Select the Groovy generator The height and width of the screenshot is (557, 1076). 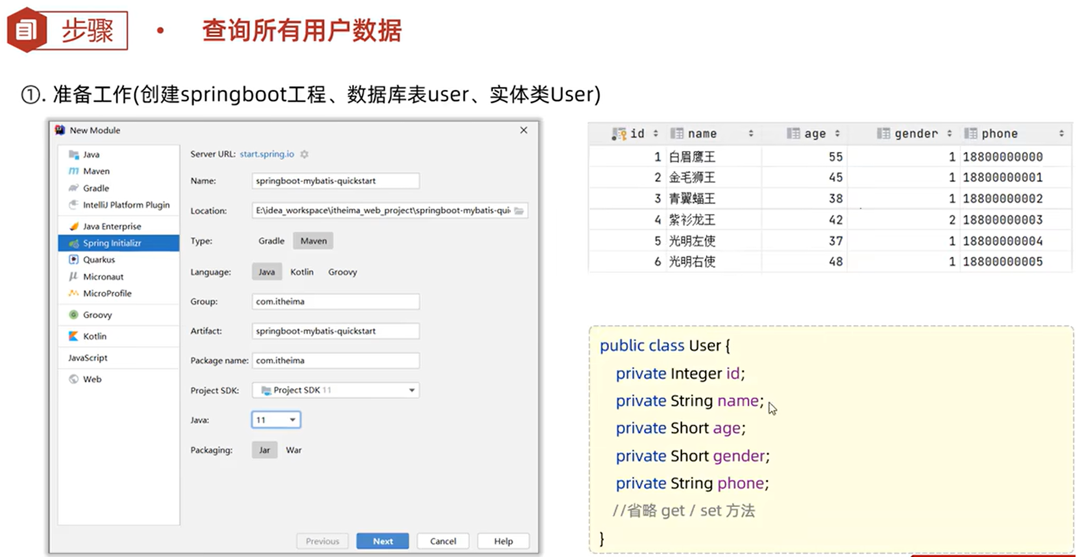[97, 314]
